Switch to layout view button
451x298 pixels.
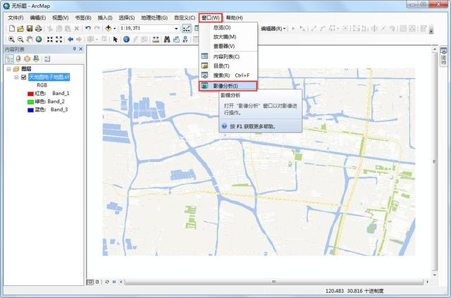pos(97,282)
